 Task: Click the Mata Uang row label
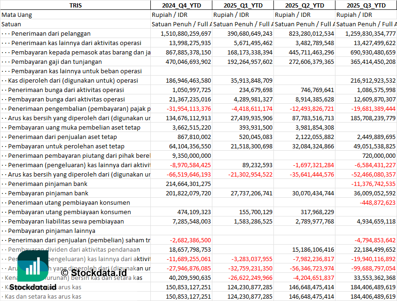tap(17, 15)
